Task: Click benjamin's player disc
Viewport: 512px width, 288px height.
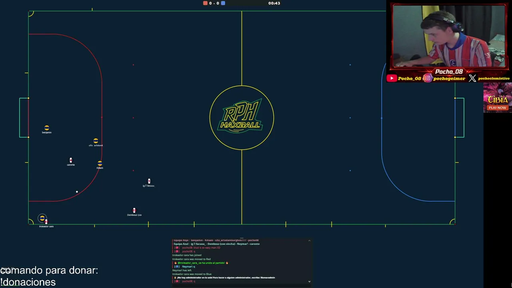Action: 47,128
